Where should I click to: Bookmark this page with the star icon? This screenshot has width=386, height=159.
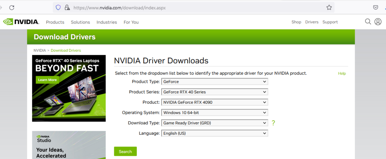point(329,7)
